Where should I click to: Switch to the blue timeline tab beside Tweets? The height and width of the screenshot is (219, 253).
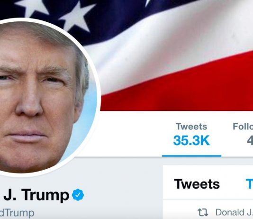[x=250, y=184]
